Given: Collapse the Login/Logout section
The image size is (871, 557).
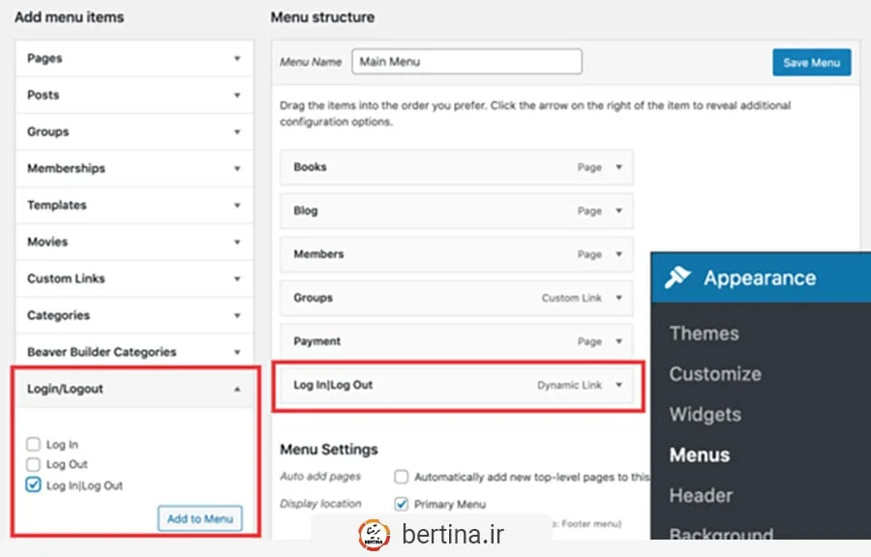Looking at the screenshot, I should tap(237, 389).
